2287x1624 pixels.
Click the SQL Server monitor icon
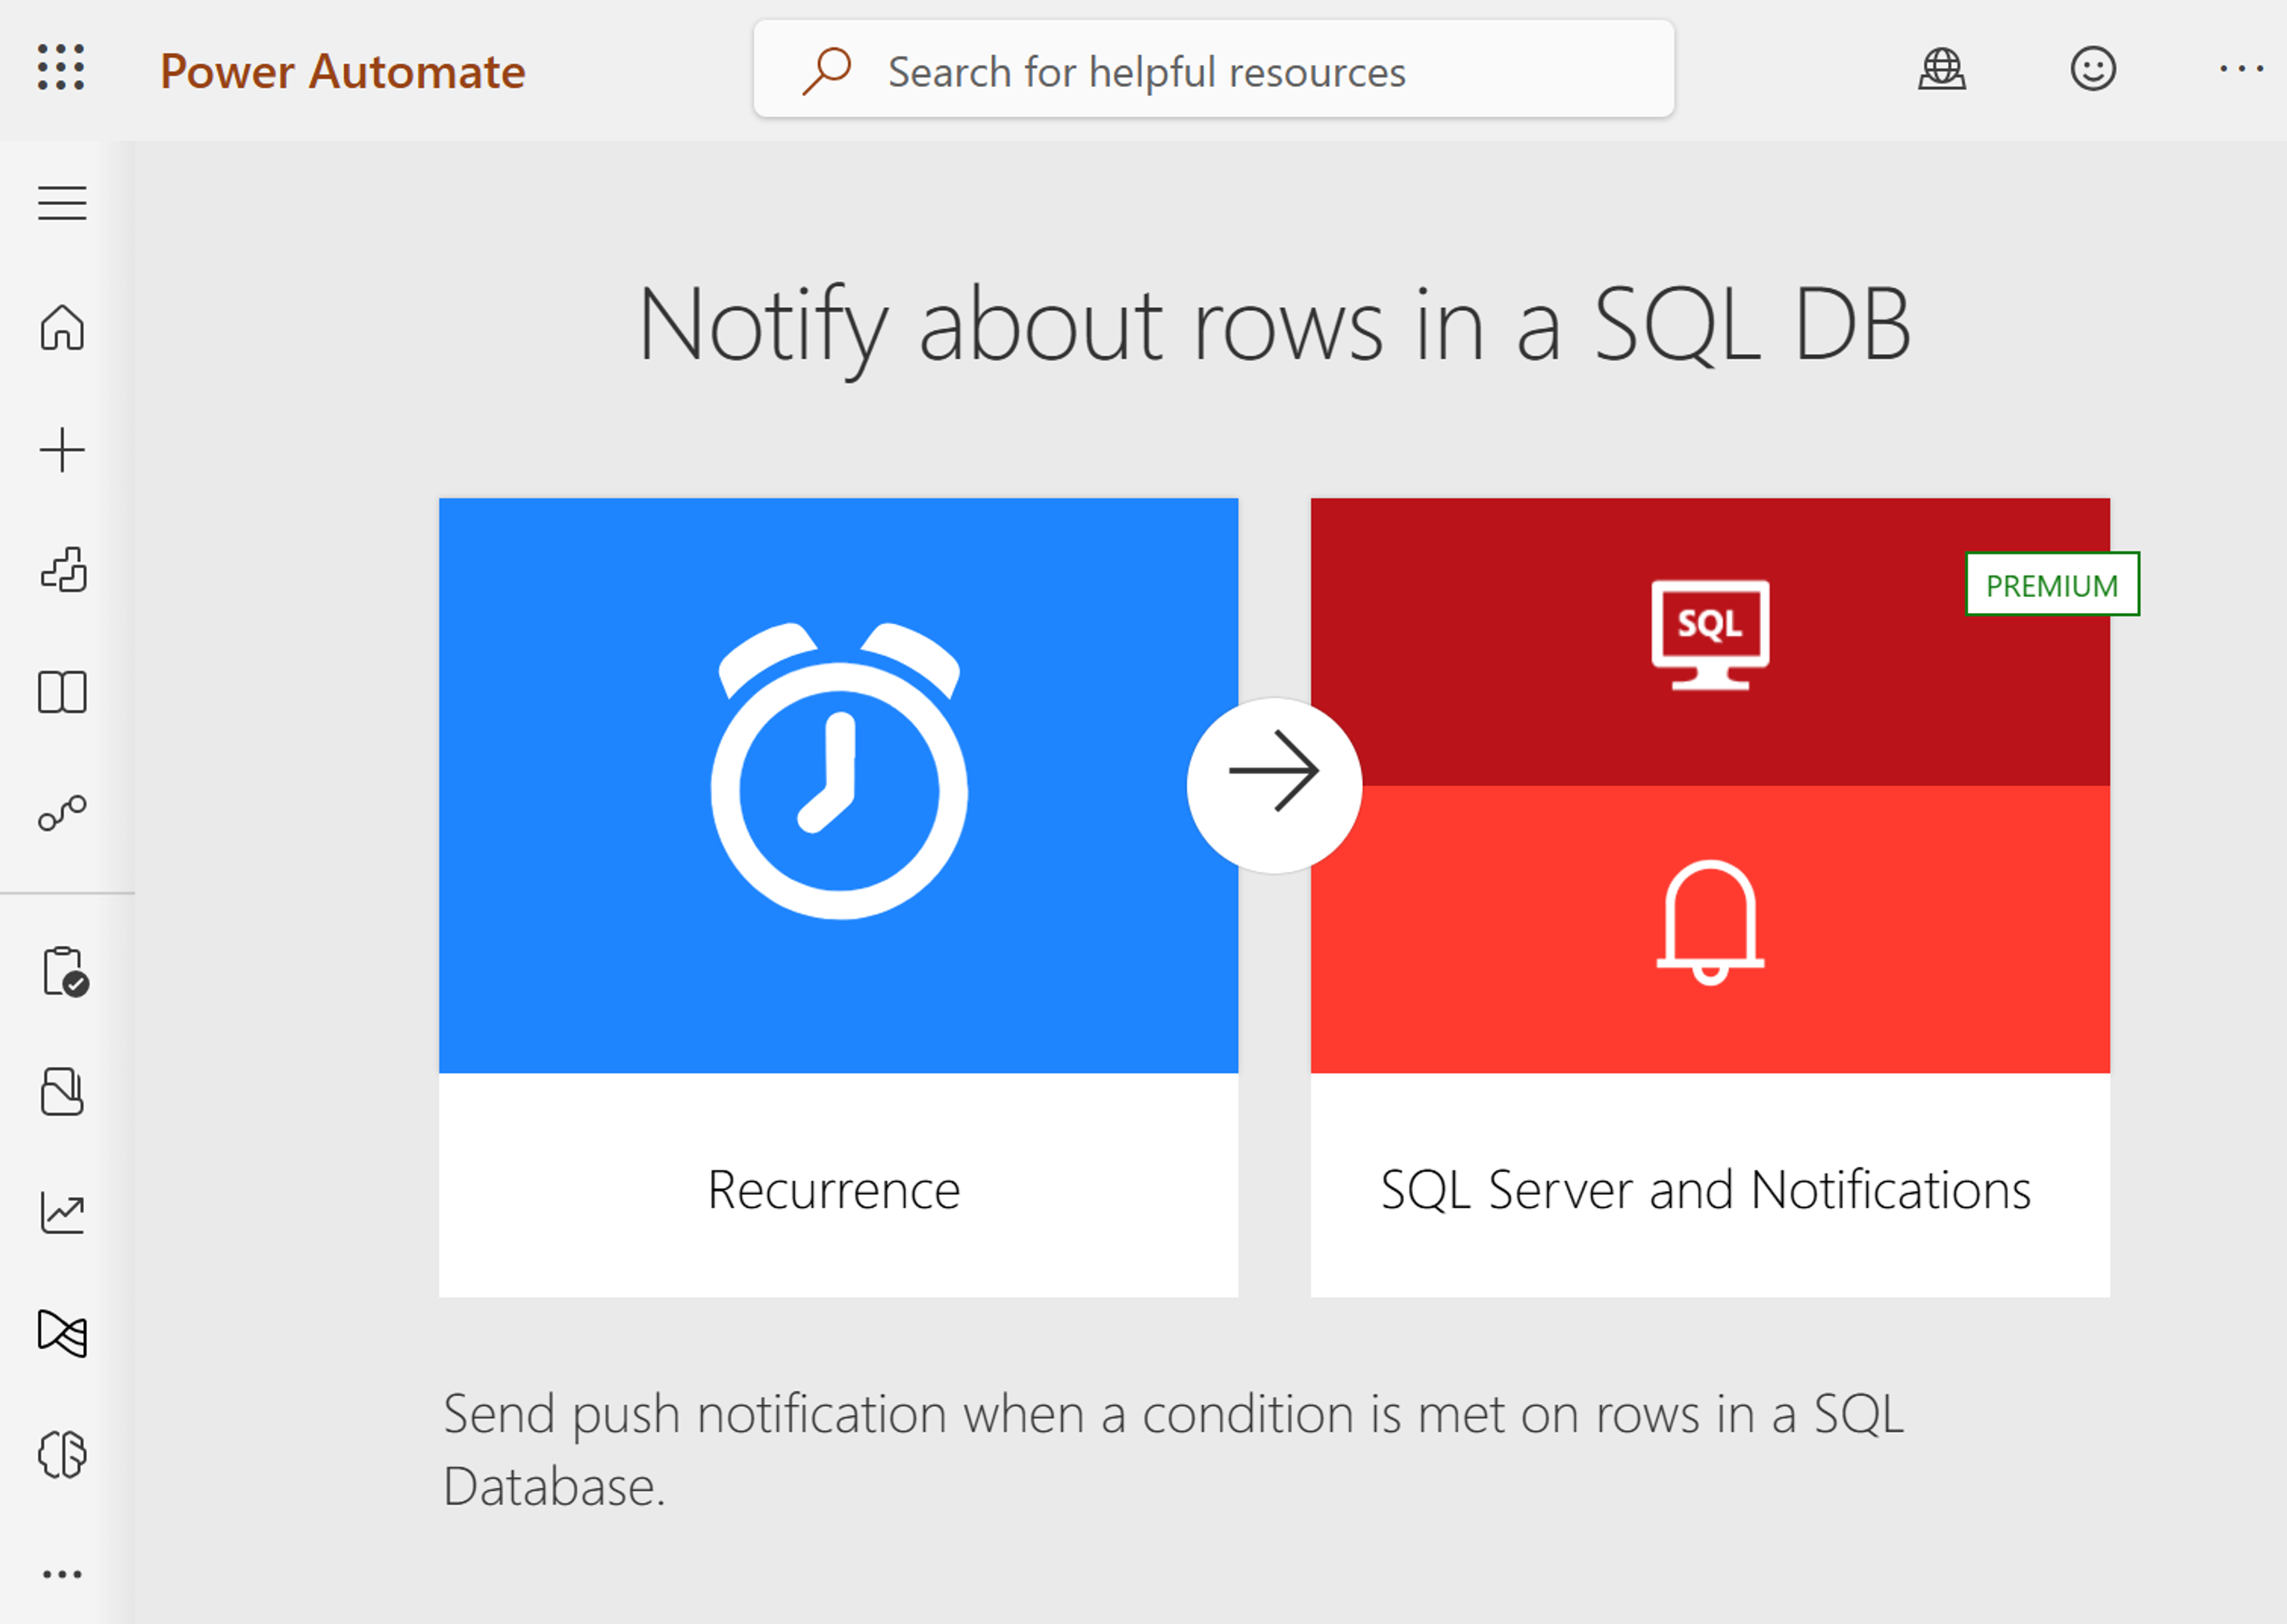[1710, 635]
